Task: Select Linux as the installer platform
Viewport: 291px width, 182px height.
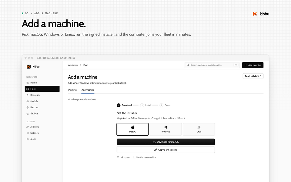Action: click(199, 129)
